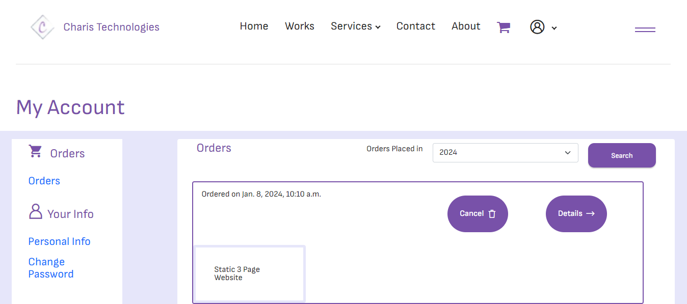The height and width of the screenshot is (304, 687).
Task: Open Details for the 2024 order
Action: coord(576,213)
